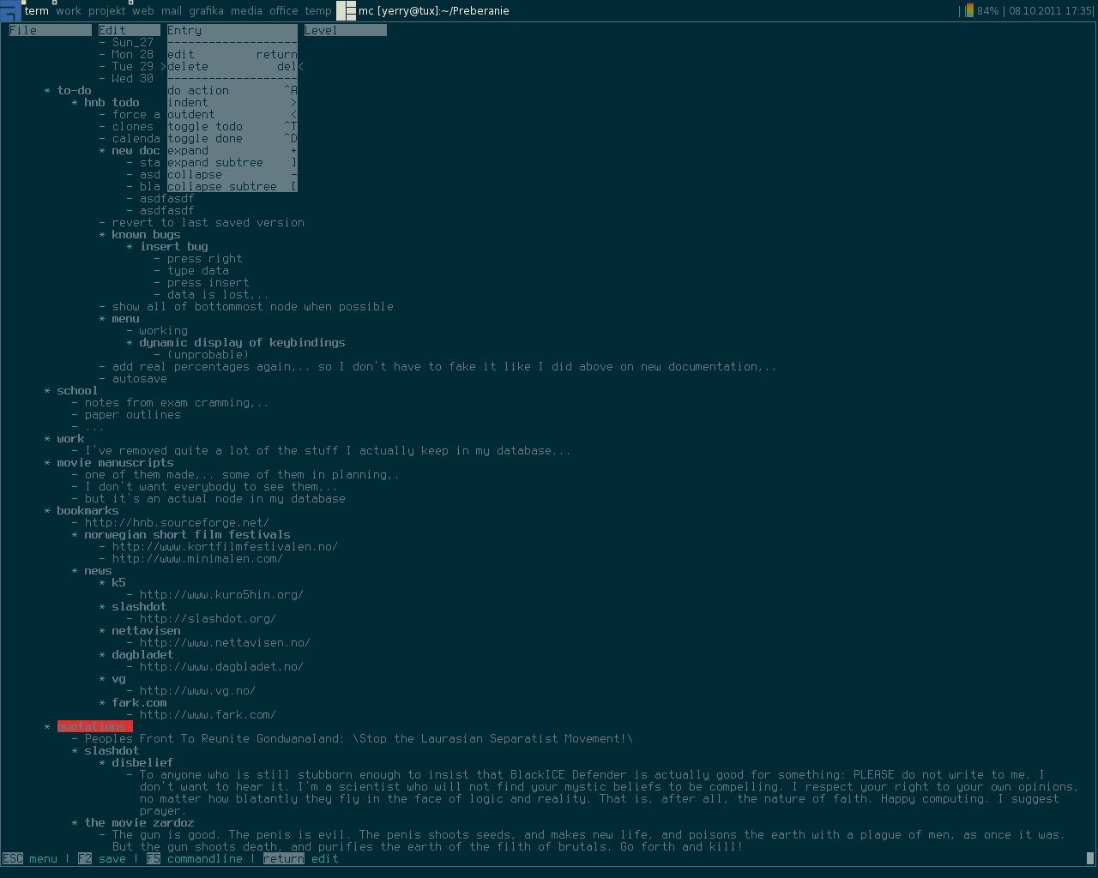Screen dimensions: 1098x878
Task: Open the kortfilmfestivalen.no link
Action: [x=225, y=546]
